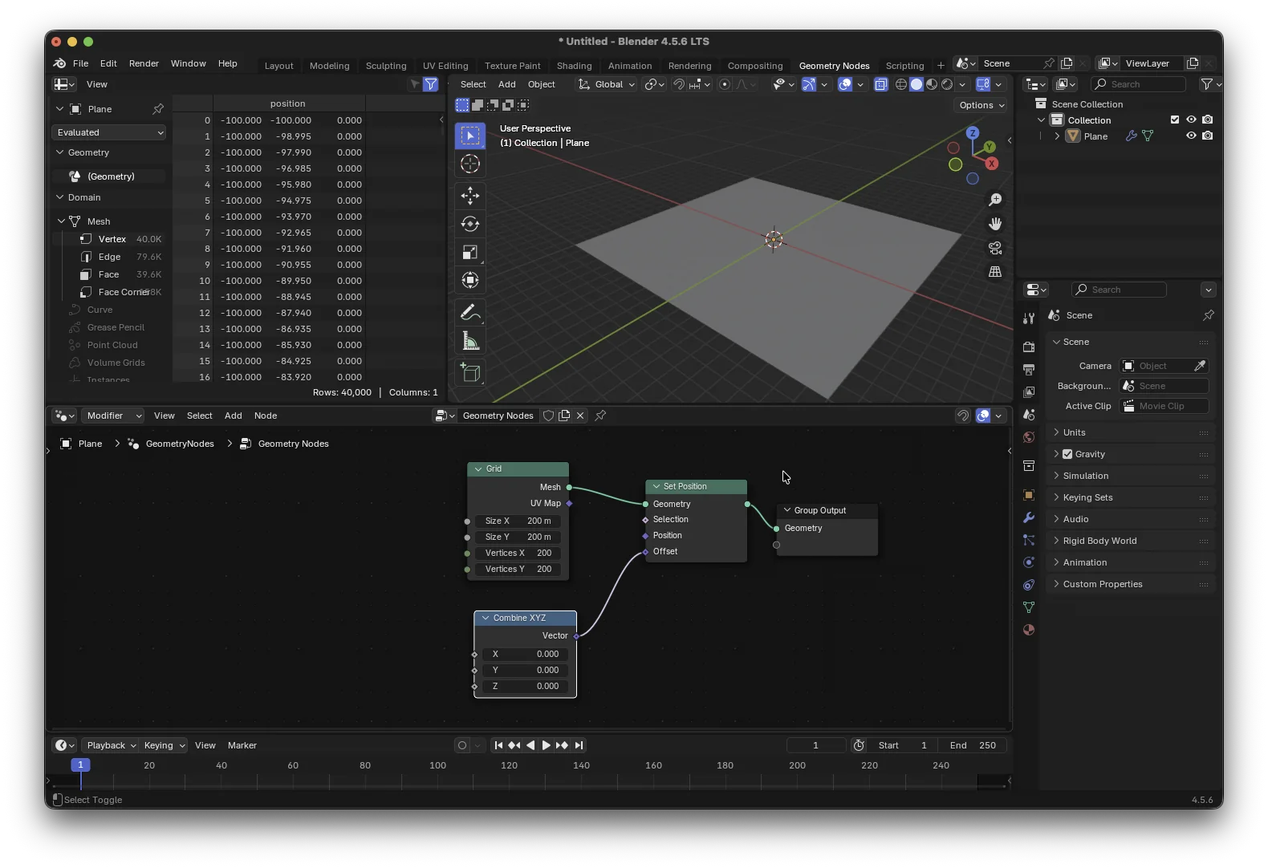
Task: Choose the Measure ruler tool
Action: coord(470,343)
